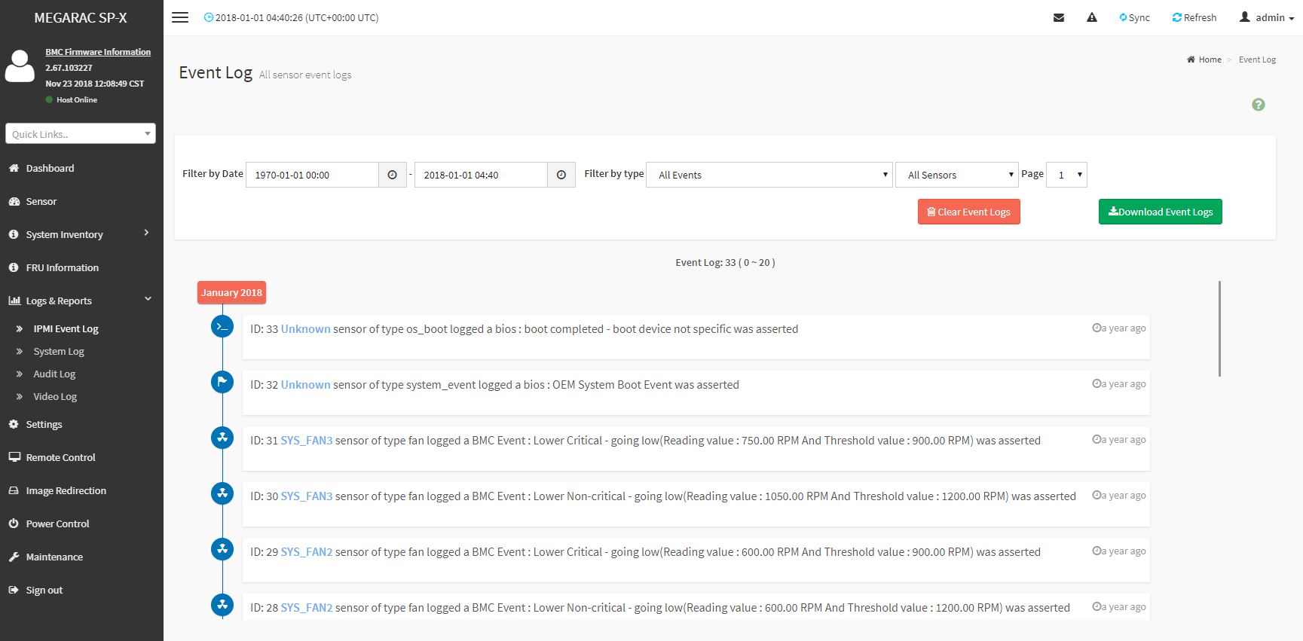Open Video Log in sidebar
The image size is (1303, 641).
(x=55, y=396)
